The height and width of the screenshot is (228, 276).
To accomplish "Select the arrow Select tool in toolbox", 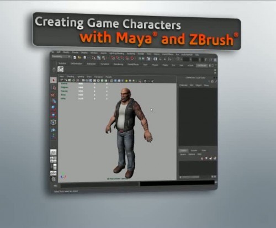I will pyautogui.click(x=54, y=80).
